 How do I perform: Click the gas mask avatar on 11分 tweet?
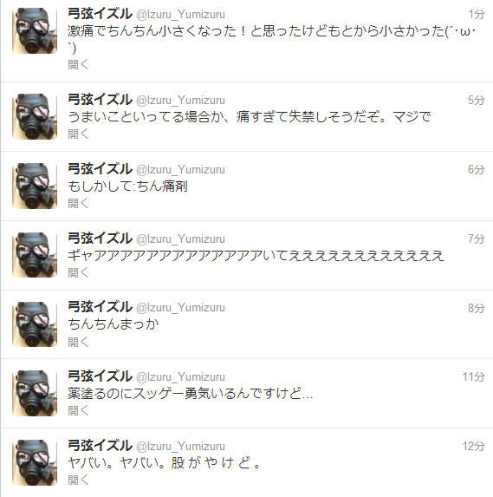click(x=35, y=393)
